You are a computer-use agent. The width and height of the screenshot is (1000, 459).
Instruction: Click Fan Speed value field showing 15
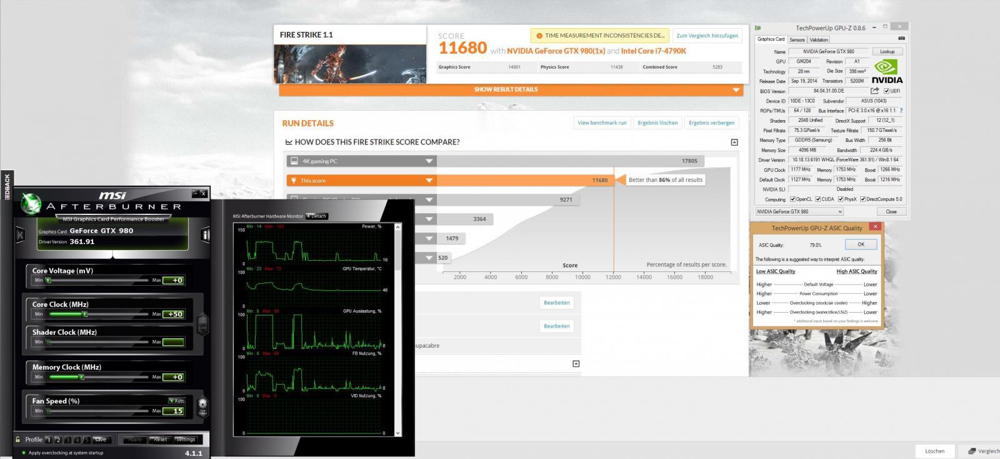pos(174,411)
